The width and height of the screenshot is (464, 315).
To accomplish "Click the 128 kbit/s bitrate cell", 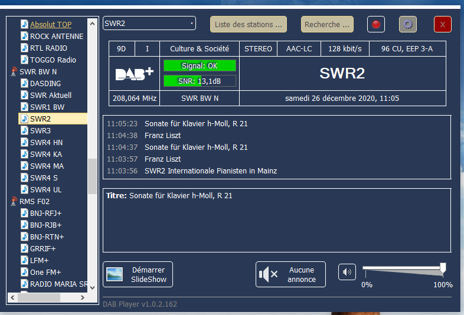I will pyautogui.click(x=345, y=49).
